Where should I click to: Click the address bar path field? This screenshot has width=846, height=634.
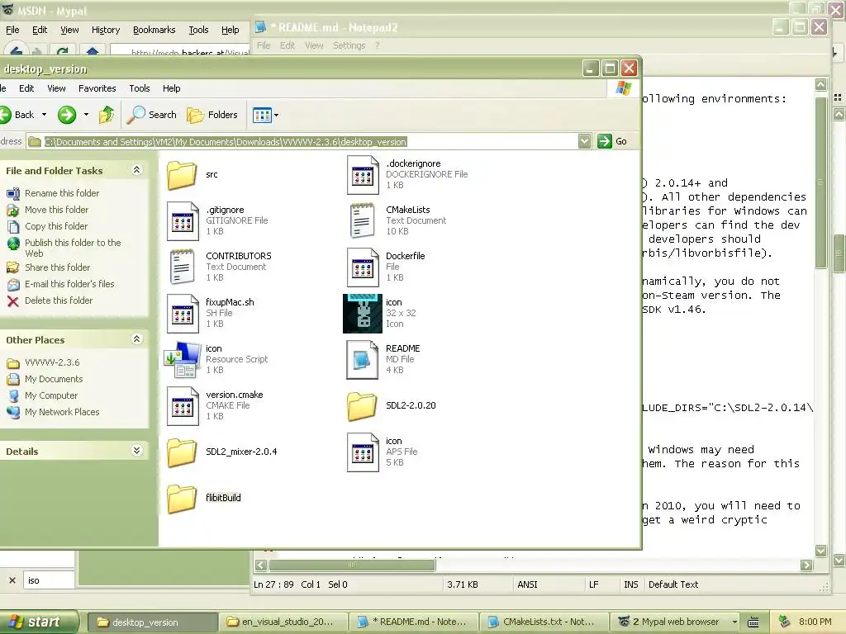click(x=302, y=142)
